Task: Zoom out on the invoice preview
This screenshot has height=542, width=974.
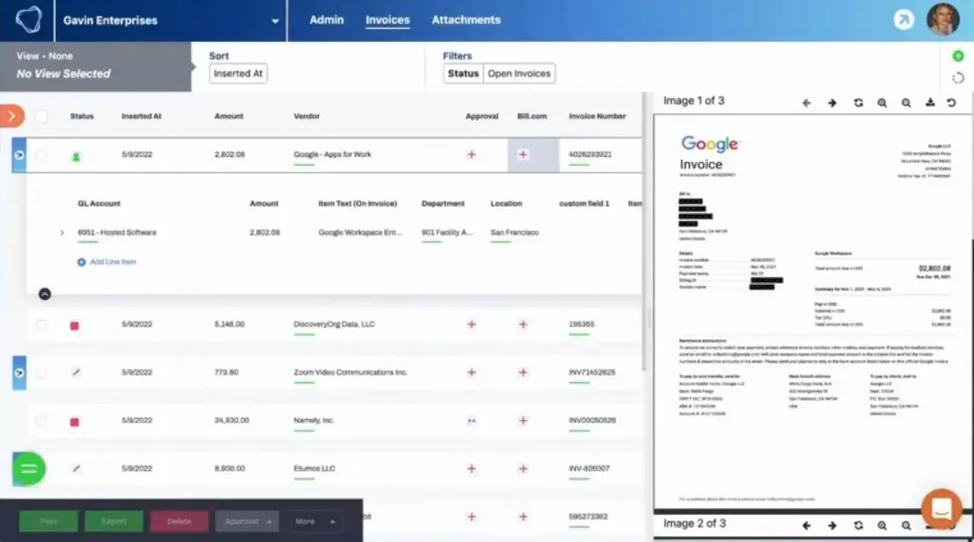Action: point(906,102)
